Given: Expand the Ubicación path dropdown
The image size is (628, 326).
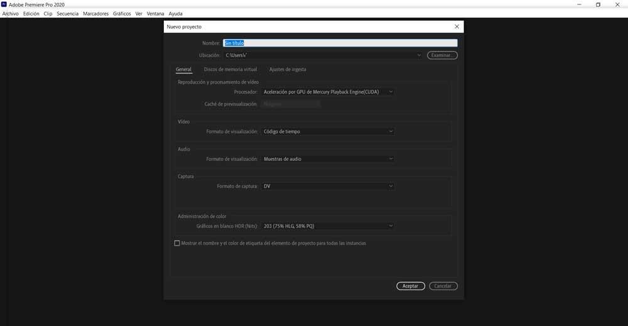Looking at the screenshot, I should (419, 55).
